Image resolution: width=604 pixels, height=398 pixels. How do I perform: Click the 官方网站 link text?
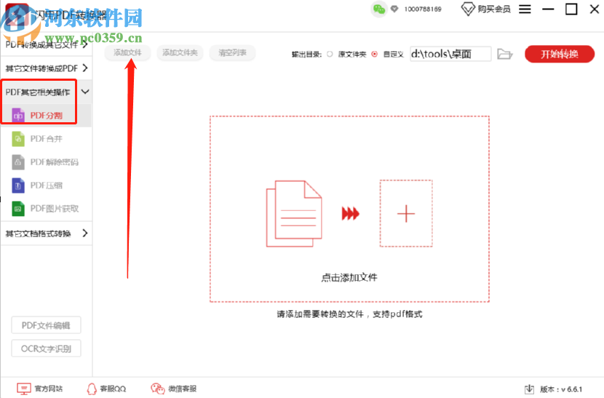[49, 389]
